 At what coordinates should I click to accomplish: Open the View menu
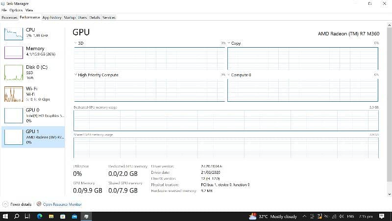pyautogui.click(x=29, y=10)
